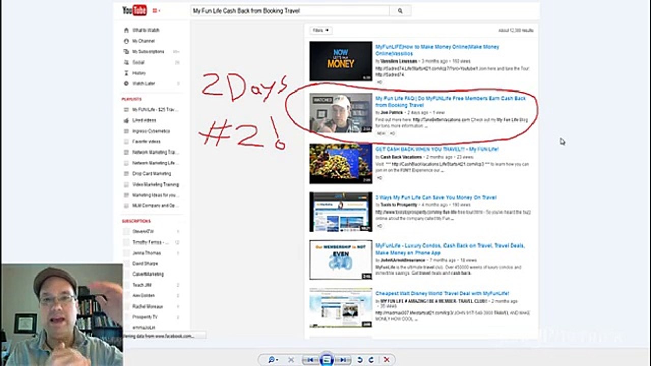Click the SUBSCRIPTIONS section heading
Screen dimensions: 651x366
[136, 221]
